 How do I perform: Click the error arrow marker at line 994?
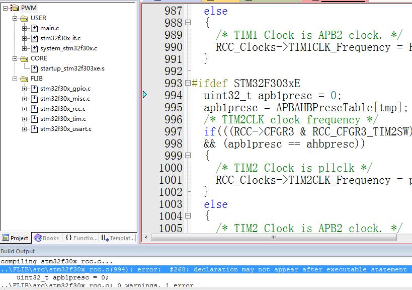(145, 94)
